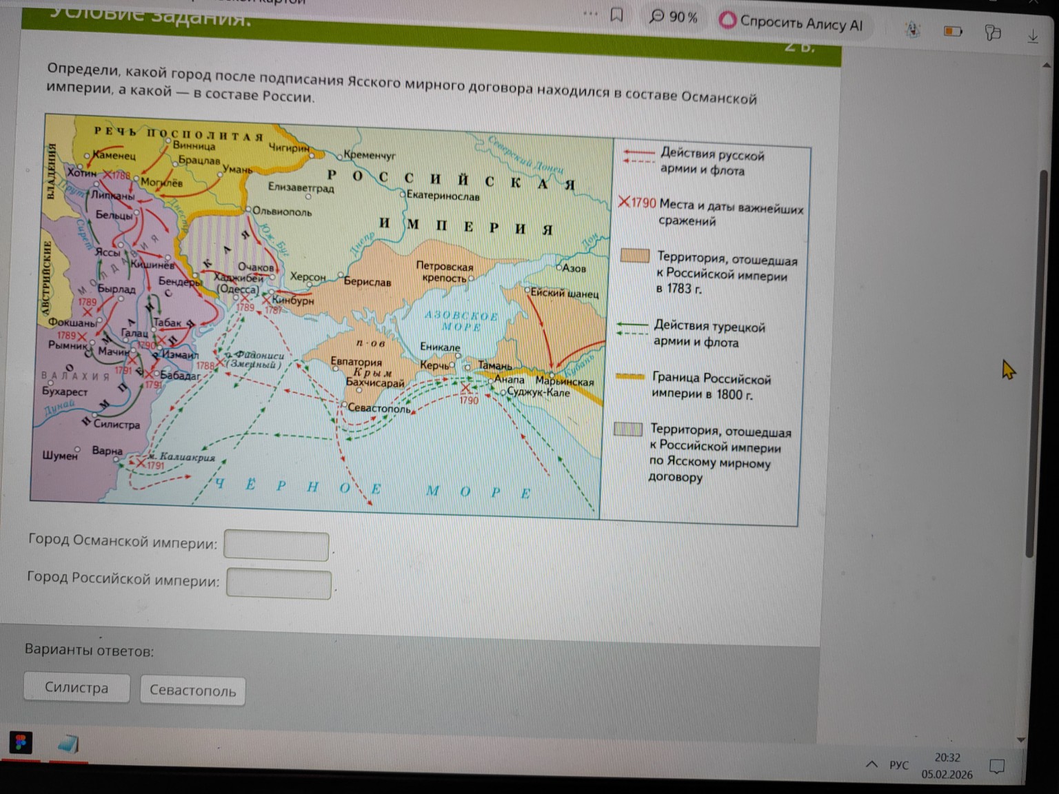
Task: Expand the system tray hidden icons chevron
Action: point(872,764)
